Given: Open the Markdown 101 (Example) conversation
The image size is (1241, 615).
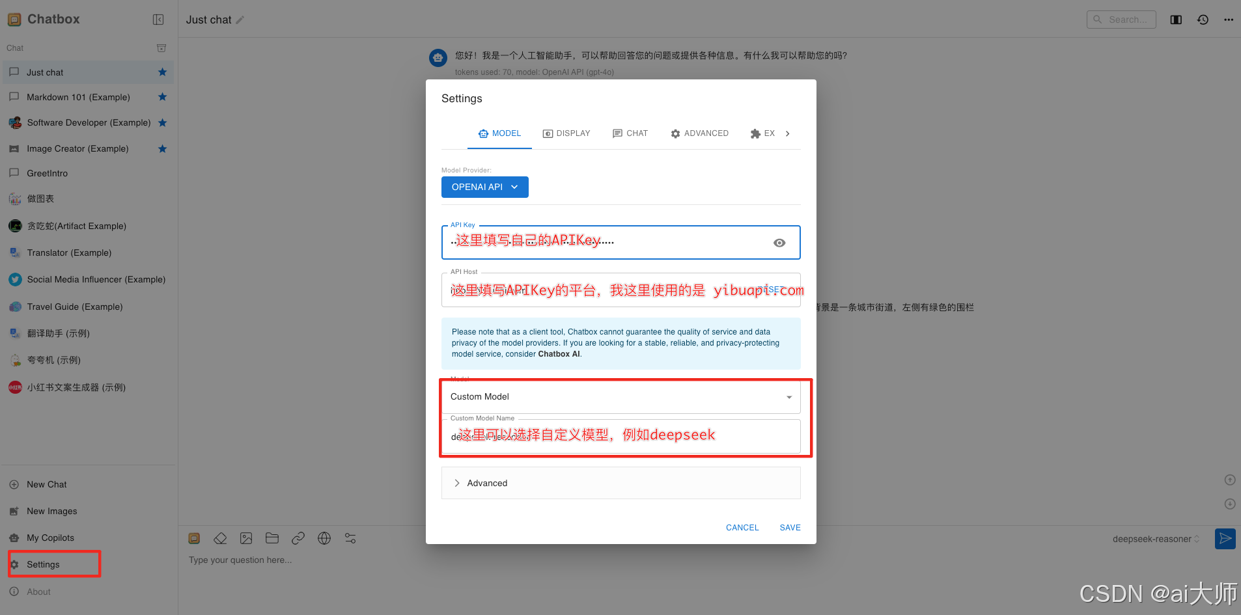Looking at the screenshot, I should coord(89,97).
